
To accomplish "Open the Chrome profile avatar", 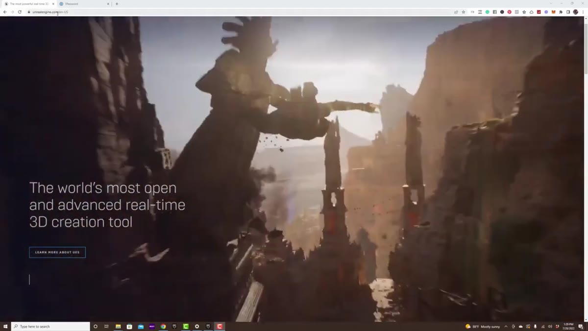I will [576, 12].
